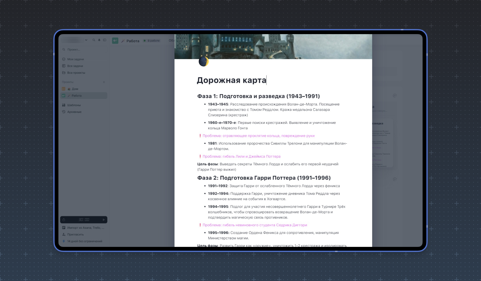Click the moon page icon above the title
This screenshot has height=281, width=481.
(x=204, y=61)
